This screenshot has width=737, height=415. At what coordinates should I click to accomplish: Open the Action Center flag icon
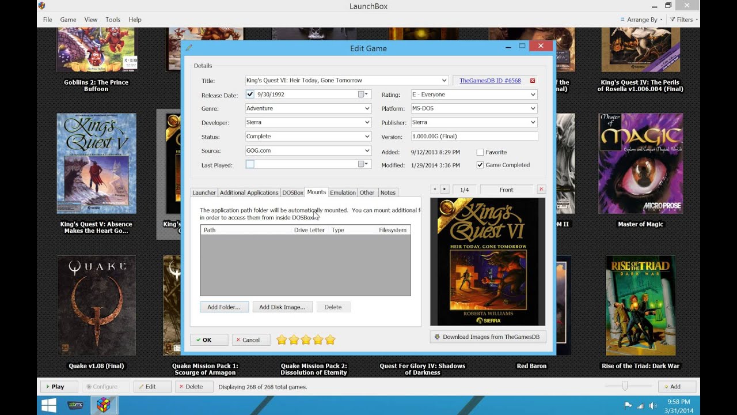click(x=628, y=406)
